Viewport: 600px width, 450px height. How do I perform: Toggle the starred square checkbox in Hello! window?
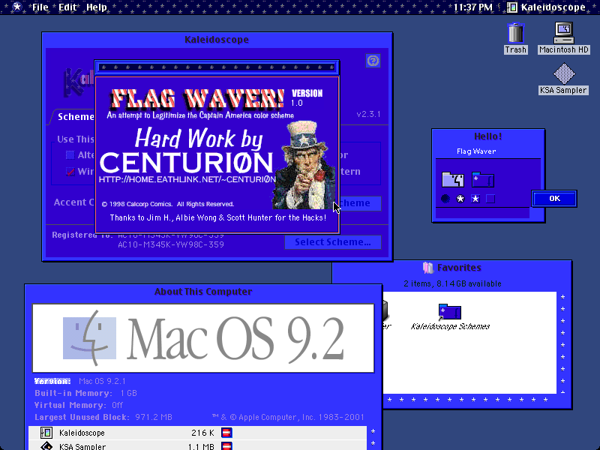click(475, 199)
